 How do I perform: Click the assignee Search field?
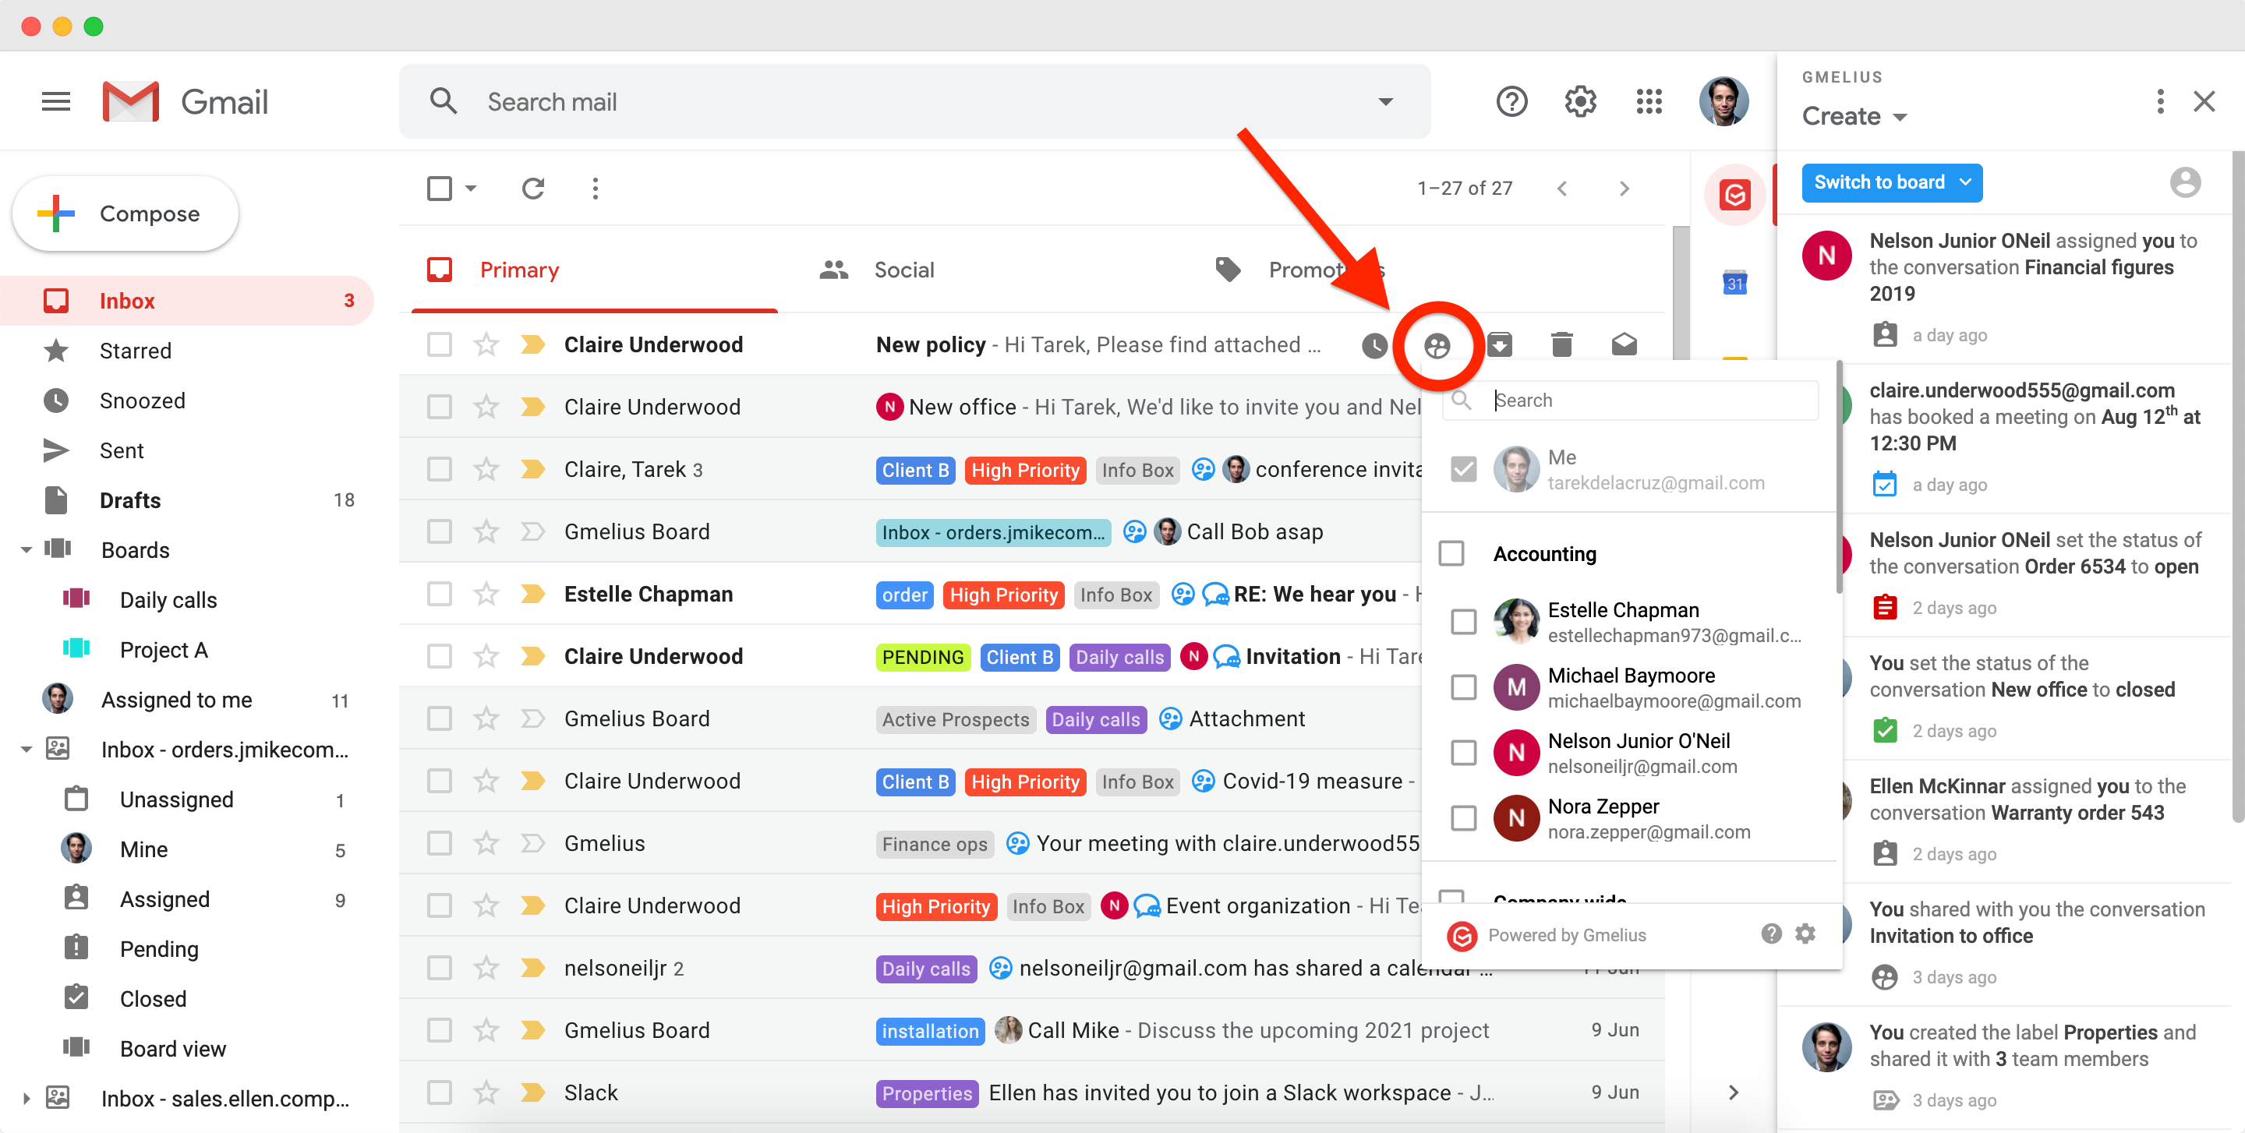pyautogui.click(x=1632, y=401)
